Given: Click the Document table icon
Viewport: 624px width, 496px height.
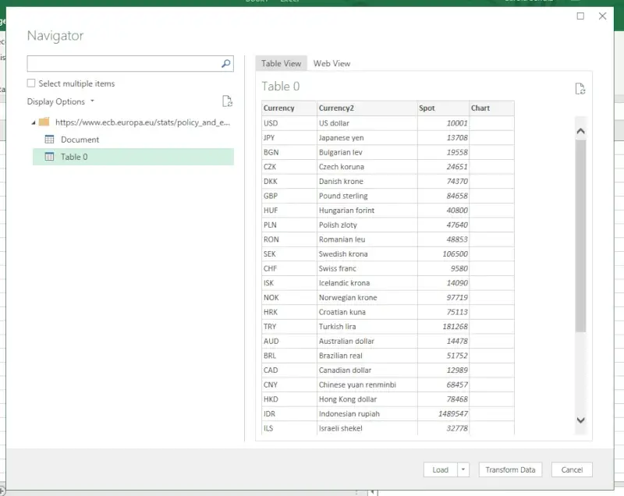Looking at the screenshot, I should pos(49,140).
